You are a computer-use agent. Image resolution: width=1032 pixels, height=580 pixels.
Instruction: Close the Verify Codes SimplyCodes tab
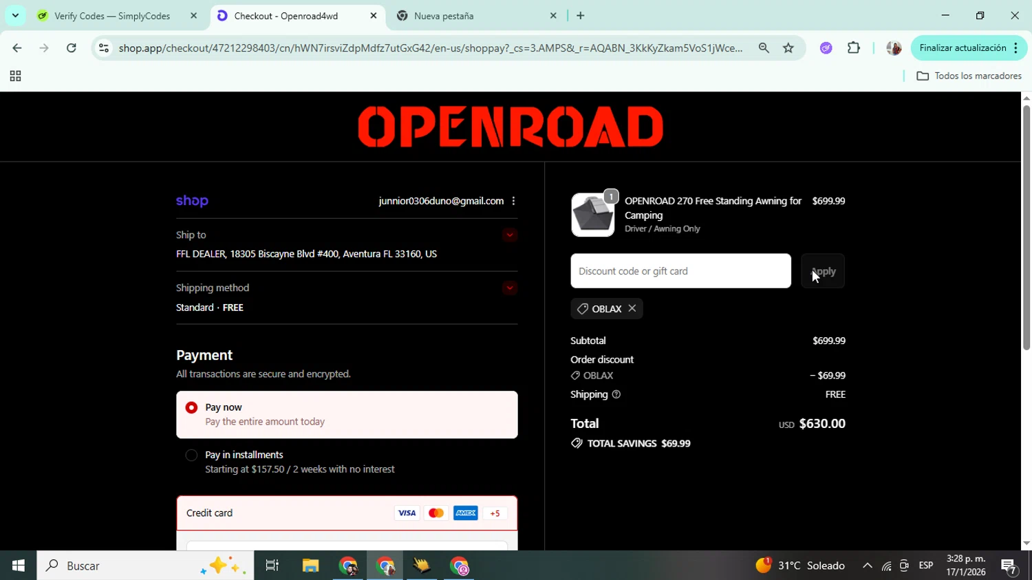(x=193, y=16)
